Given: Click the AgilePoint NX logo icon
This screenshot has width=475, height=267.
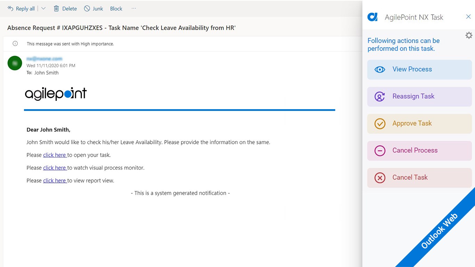Looking at the screenshot, I should pyautogui.click(x=372, y=17).
